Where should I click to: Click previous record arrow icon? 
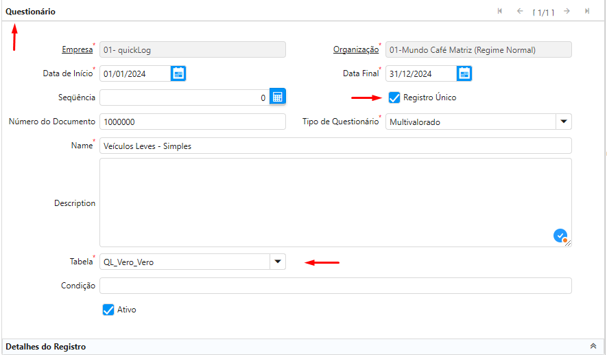(x=520, y=11)
